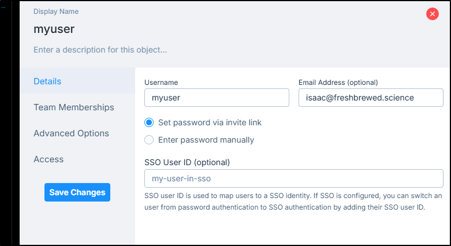Click the Email Address input field
Screen dimensions: 451x246
coord(371,98)
